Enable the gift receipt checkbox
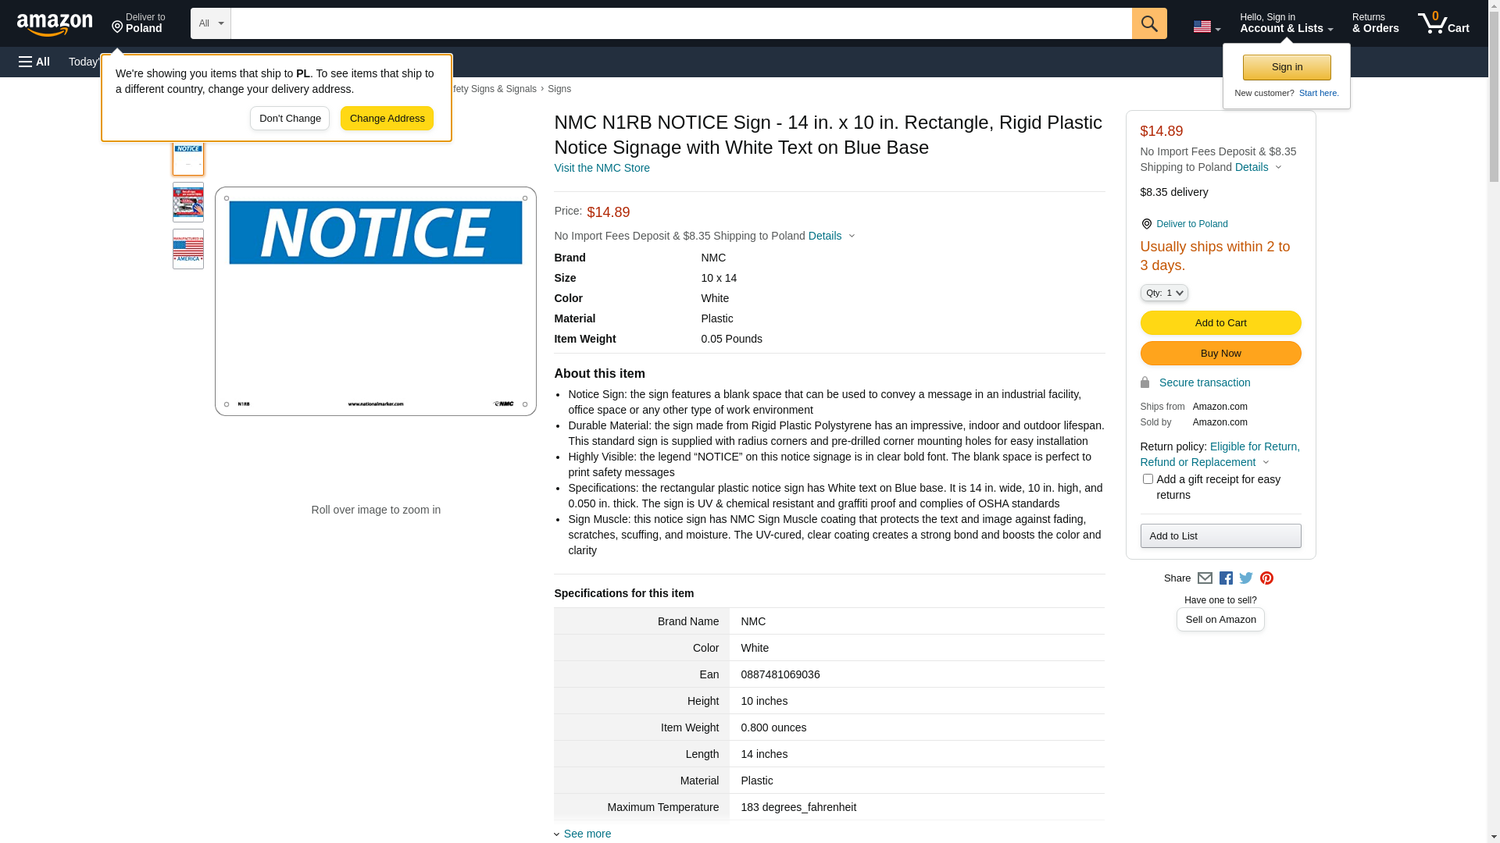 tap(1148, 479)
